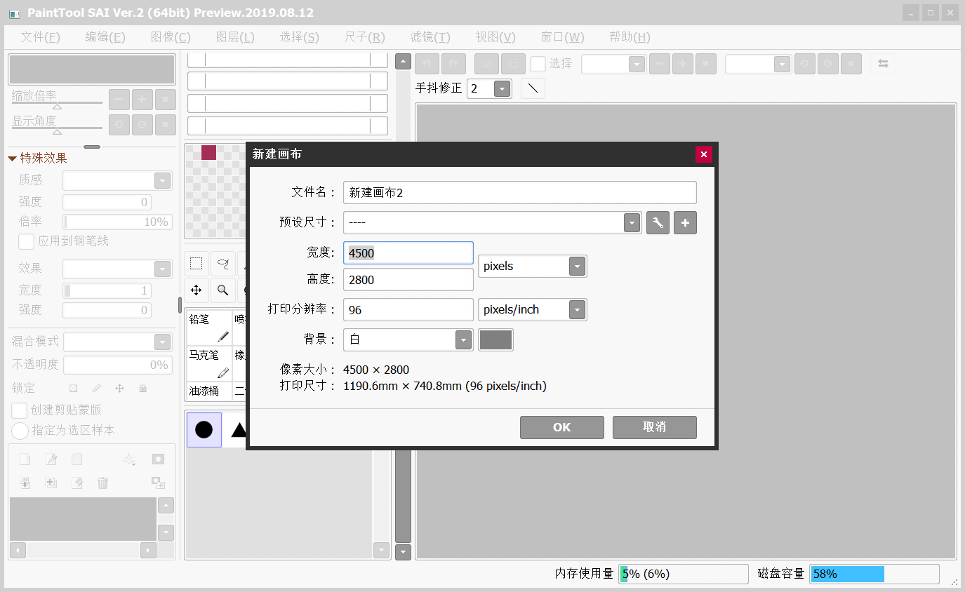Open the 编辑(E) menu
The image size is (965, 592).
click(105, 37)
